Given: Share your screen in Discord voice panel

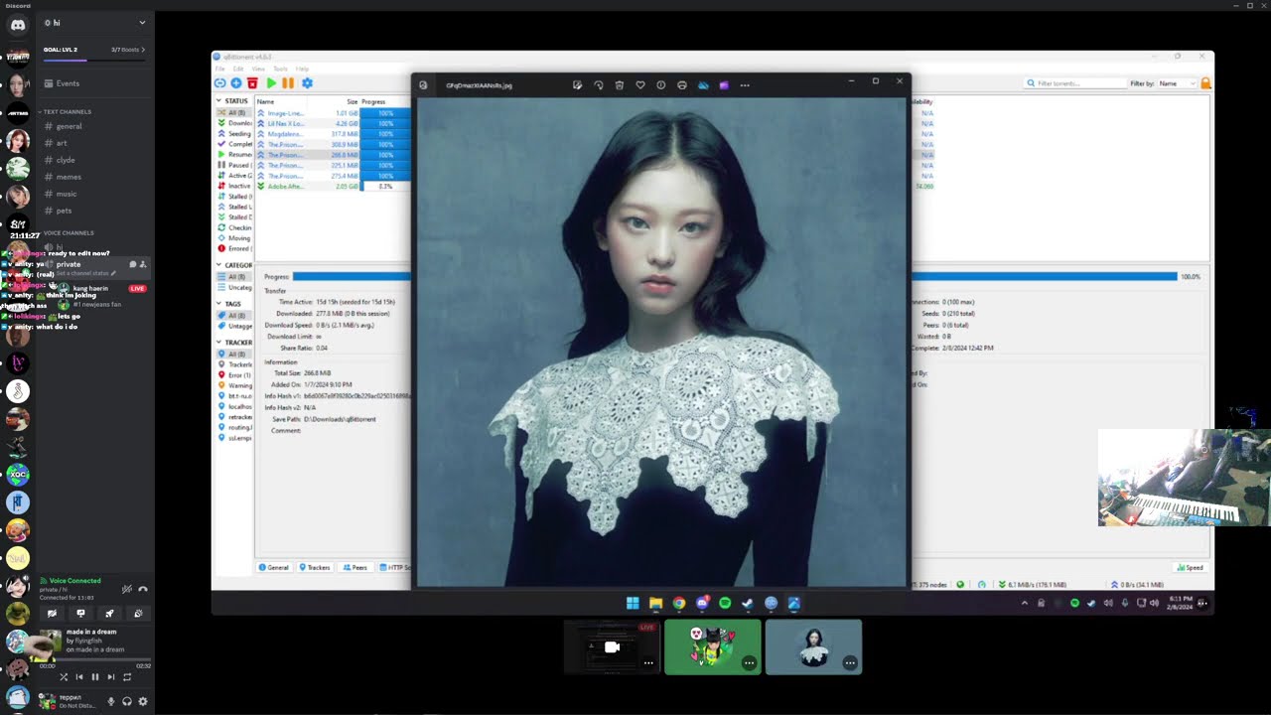Looking at the screenshot, I should coord(80,614).
